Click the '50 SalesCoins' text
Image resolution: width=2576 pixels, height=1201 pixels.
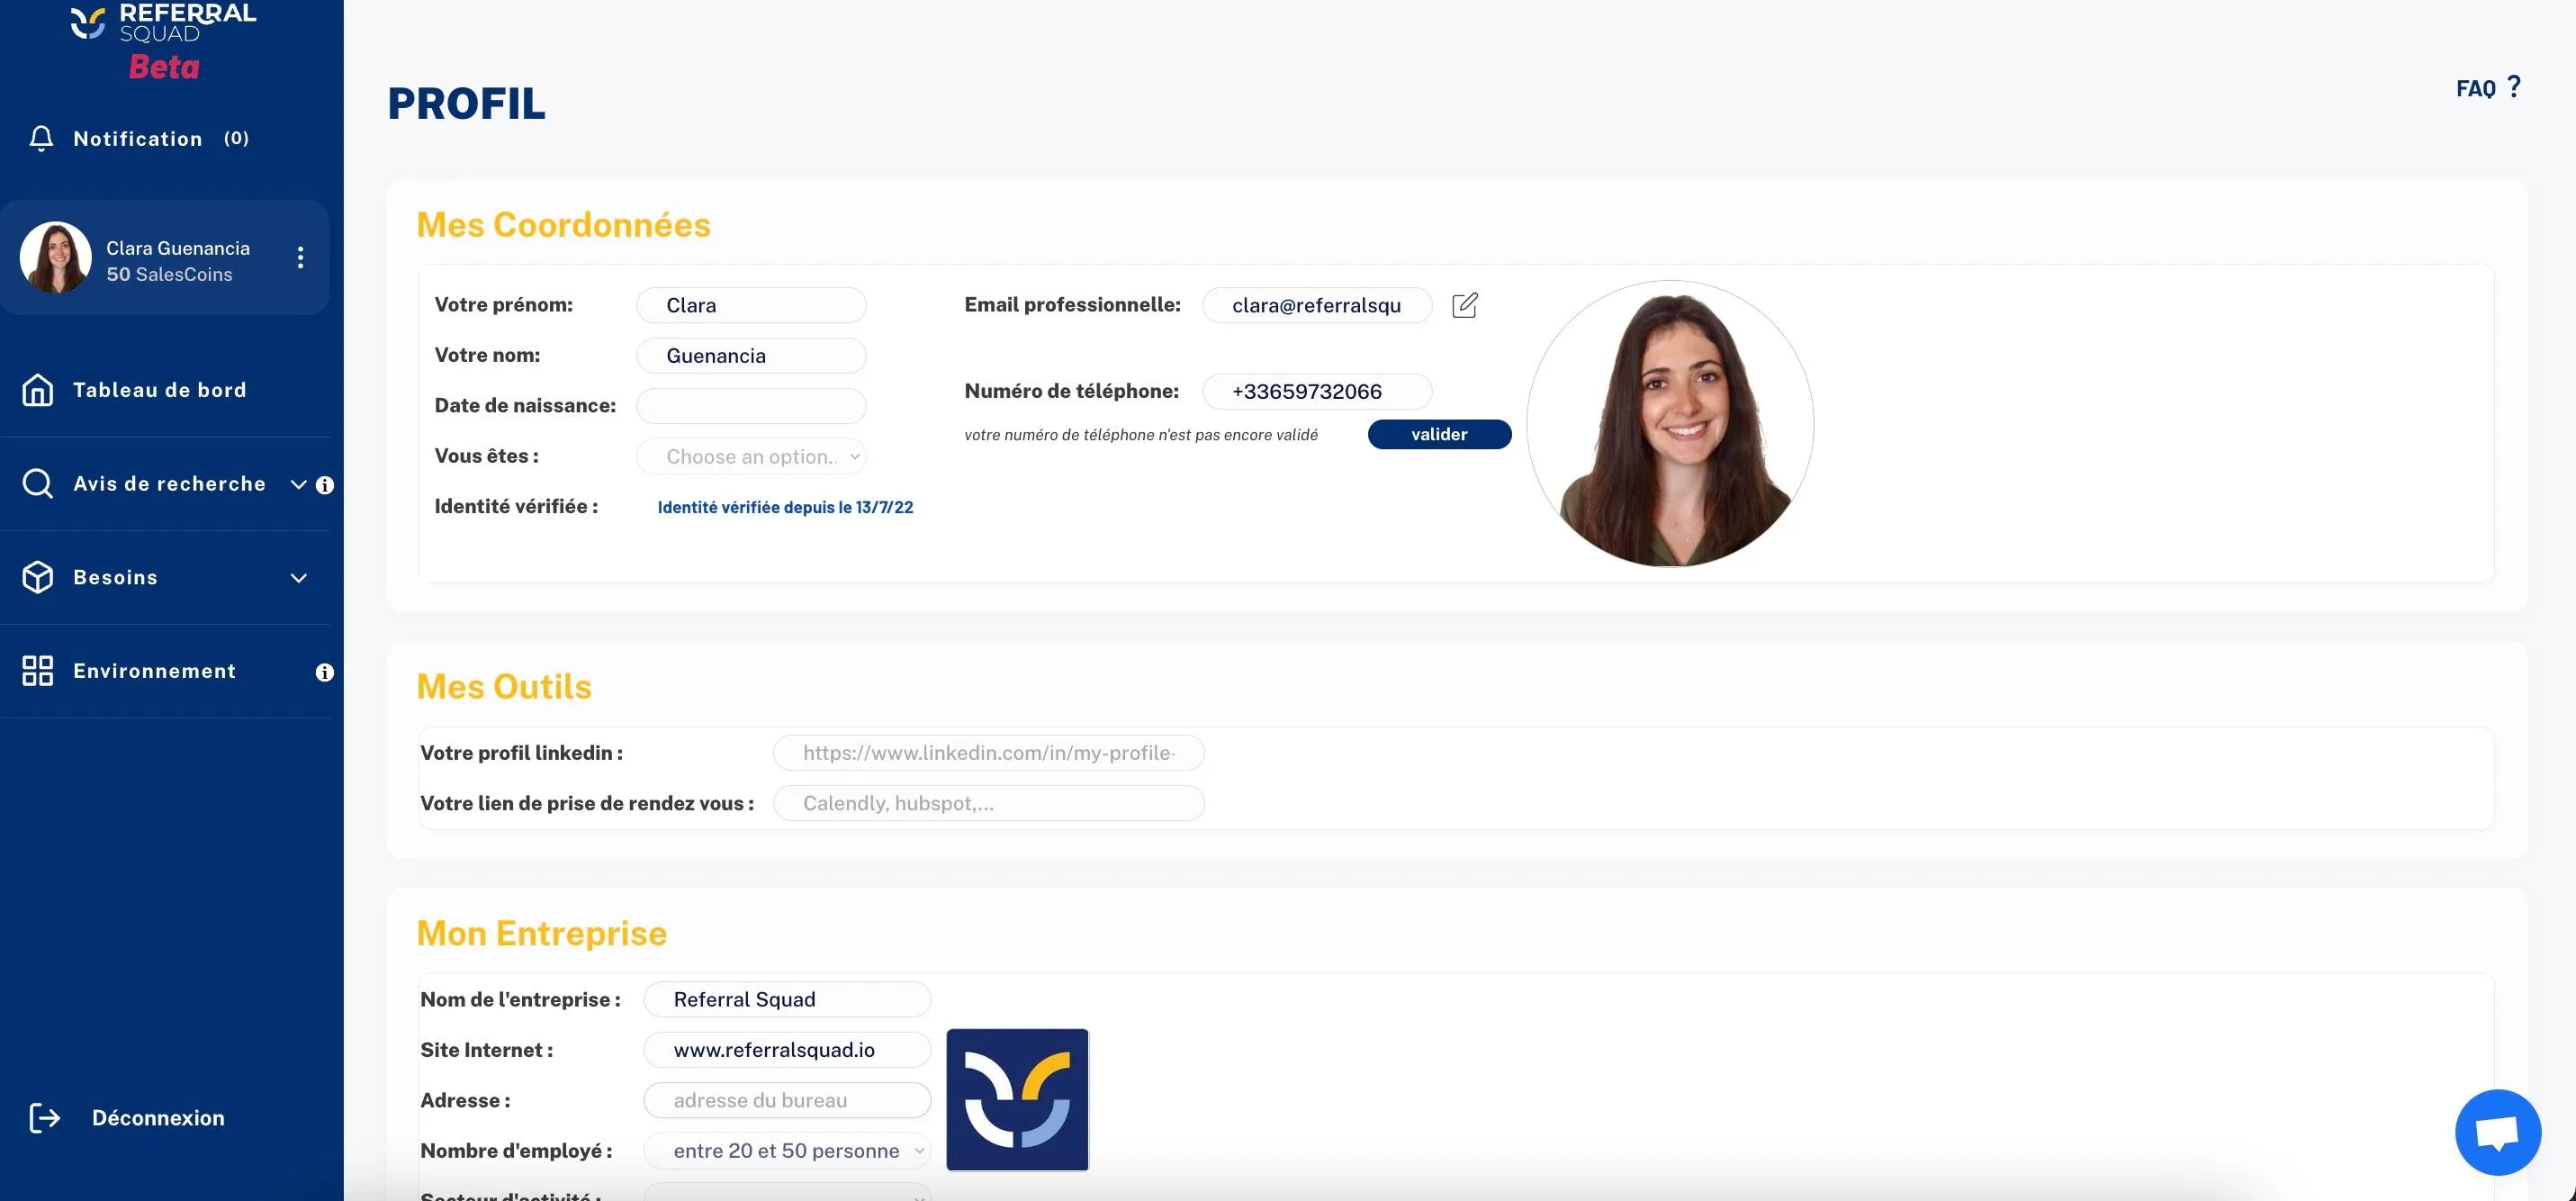(169, 274)
